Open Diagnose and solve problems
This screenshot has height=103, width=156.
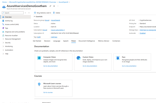(15, 32)
